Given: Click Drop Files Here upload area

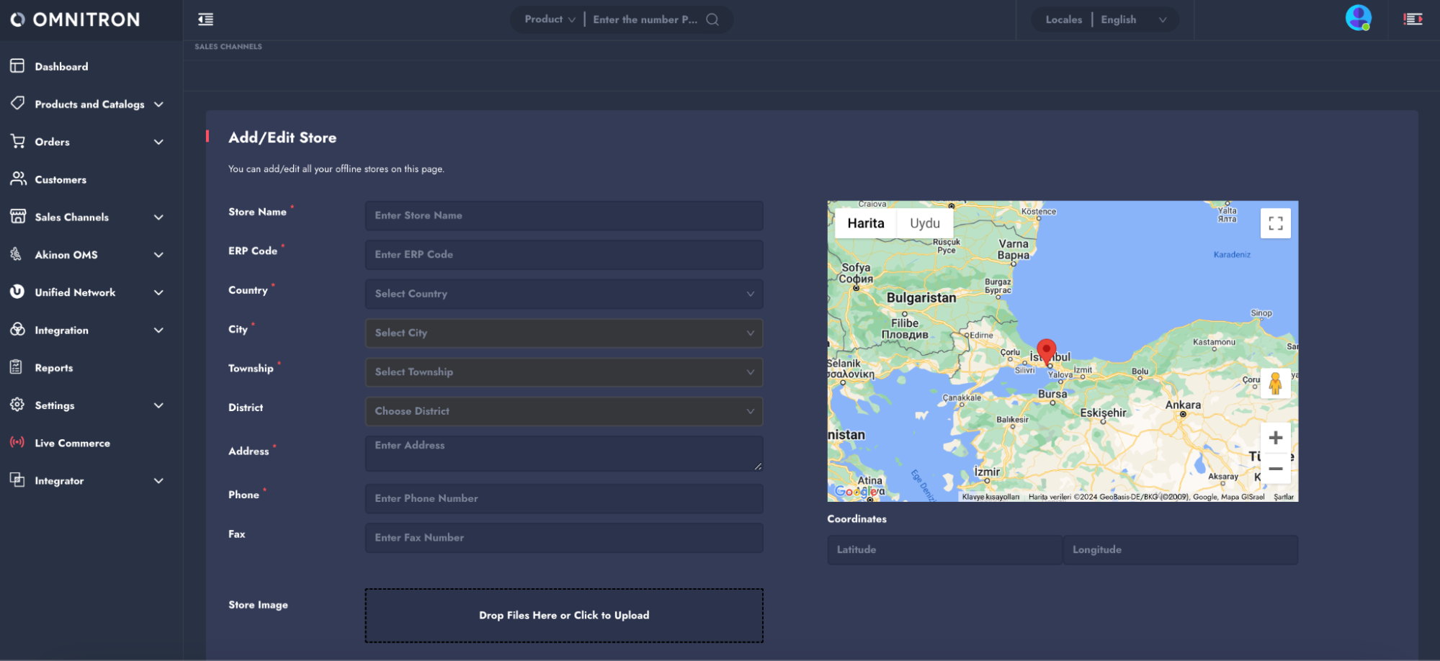Looking at the screenshot, I should 563,616.
